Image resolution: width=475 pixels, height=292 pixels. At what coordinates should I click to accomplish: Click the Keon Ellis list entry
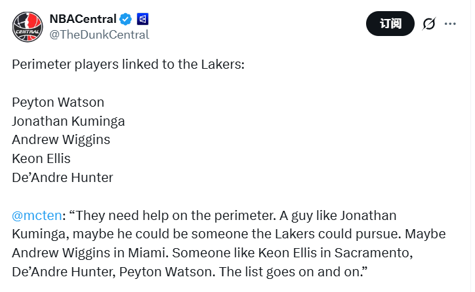[x=41, y=158]
